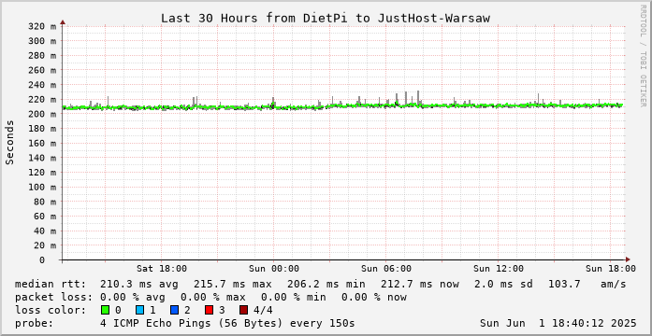The image size is (652, 336).
Task: Click the probe ICMP Echo Pings description
Action: 227,323
